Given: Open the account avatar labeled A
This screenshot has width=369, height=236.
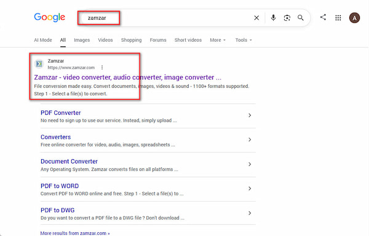Looking at the screenshot, I should click(354, 18).
